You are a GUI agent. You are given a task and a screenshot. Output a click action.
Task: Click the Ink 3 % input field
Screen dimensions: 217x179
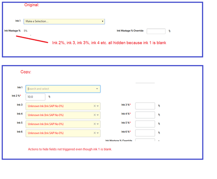145,106
